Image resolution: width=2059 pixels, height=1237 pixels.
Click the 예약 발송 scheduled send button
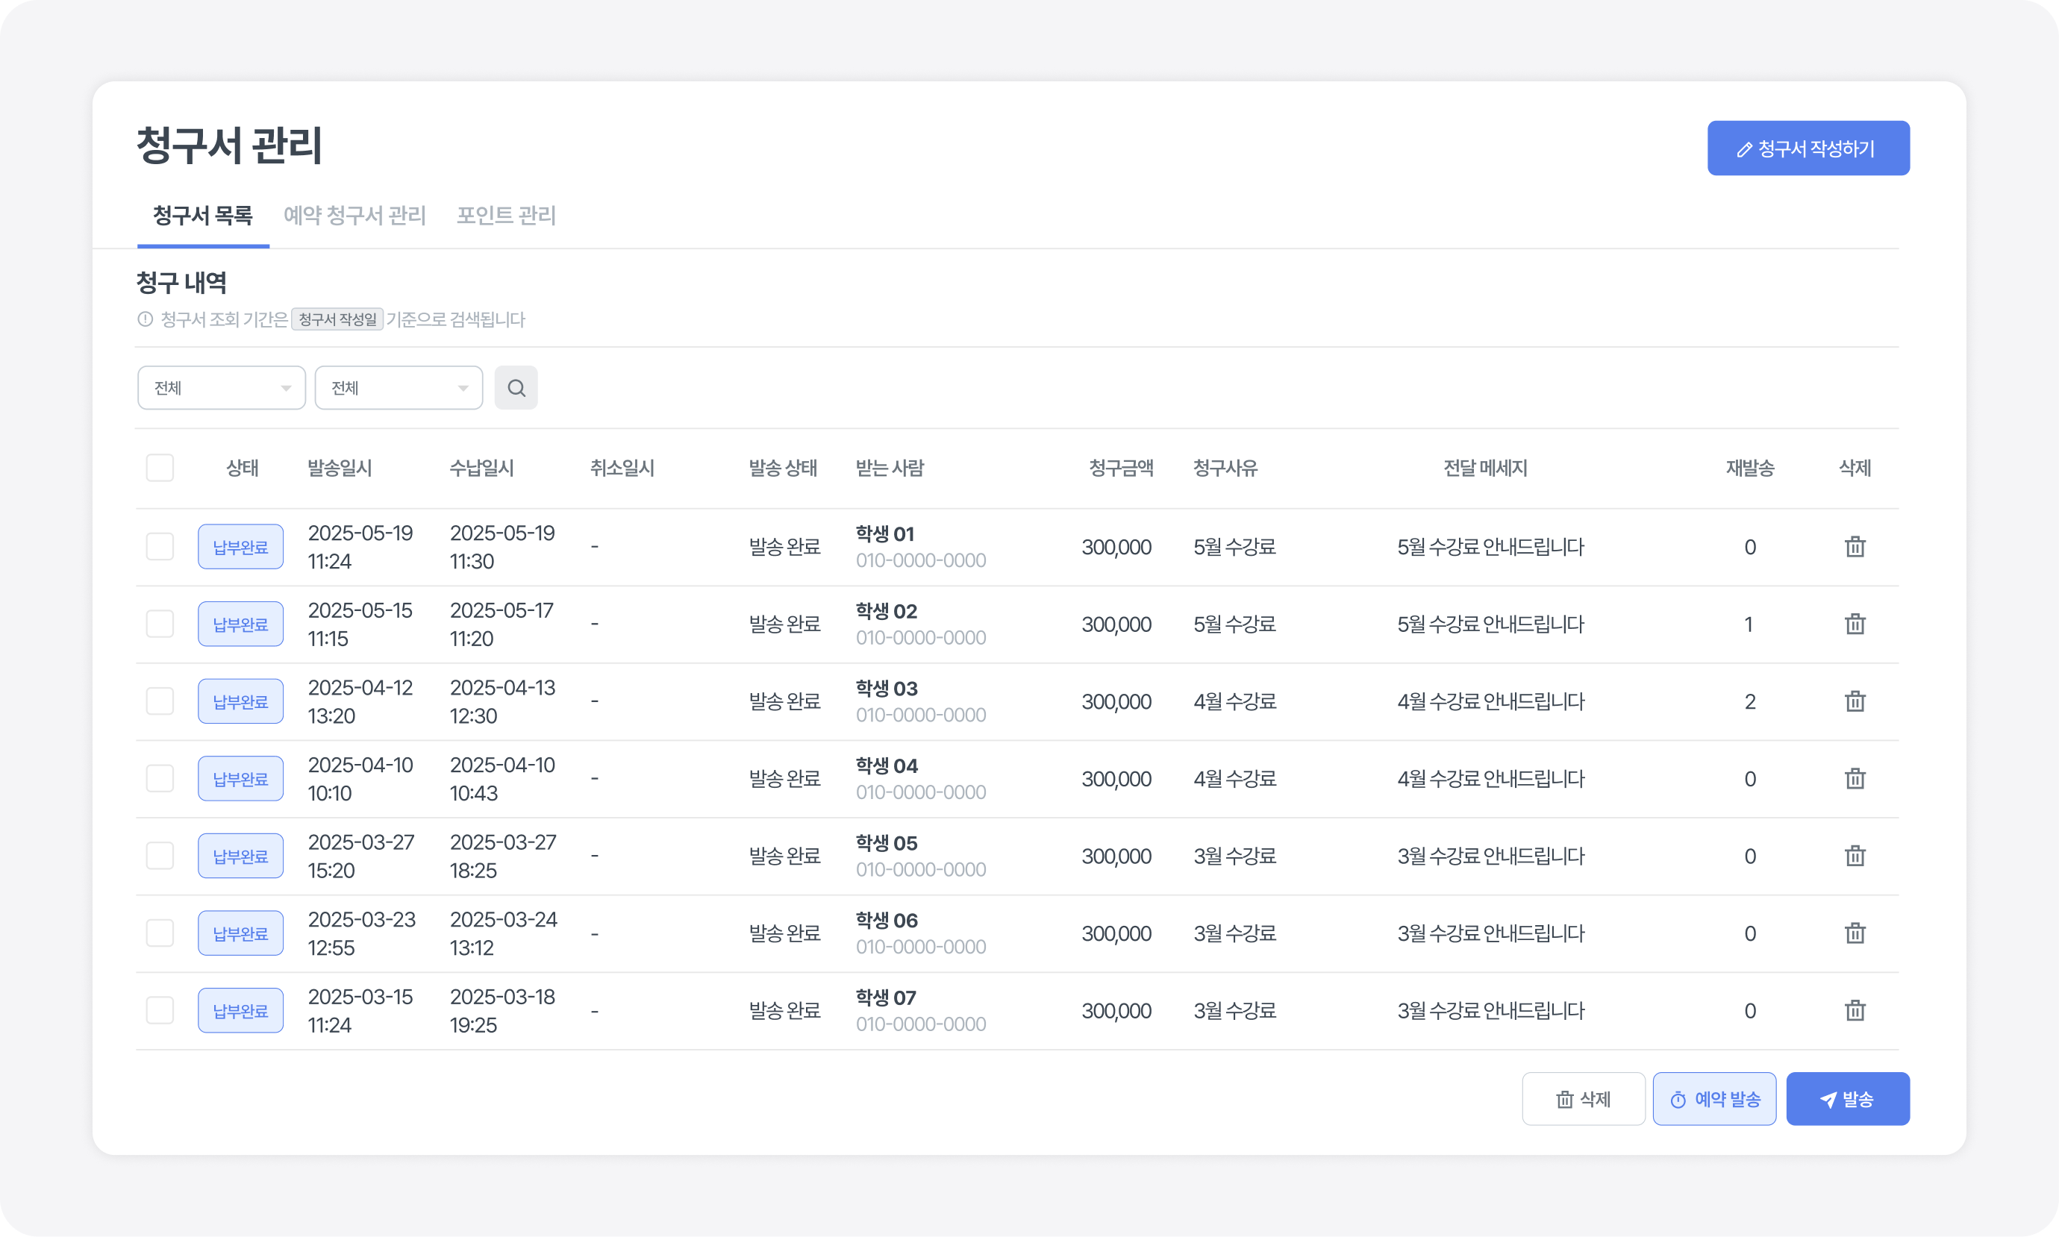1714,1099
